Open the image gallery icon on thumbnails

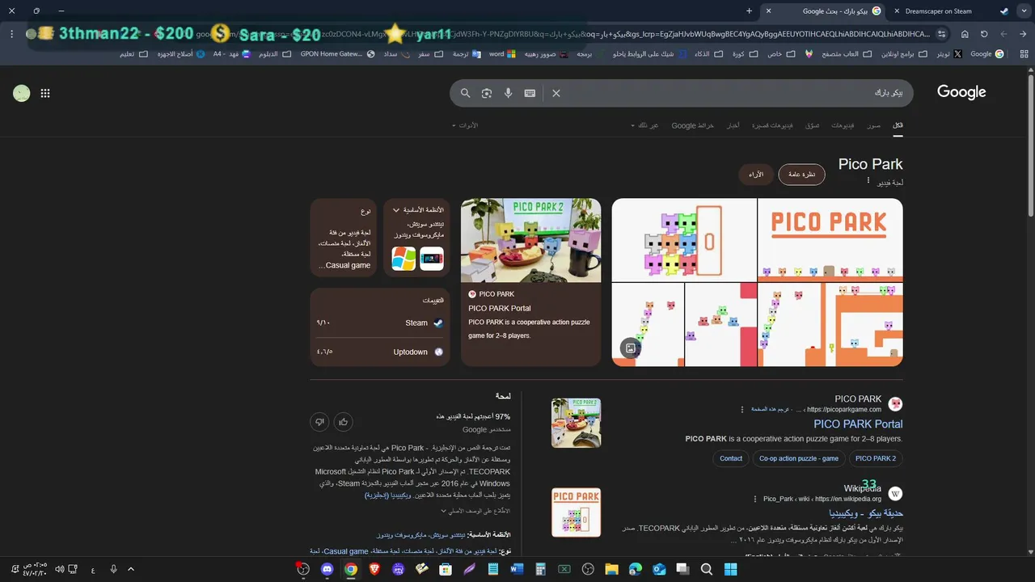point(631,348)
